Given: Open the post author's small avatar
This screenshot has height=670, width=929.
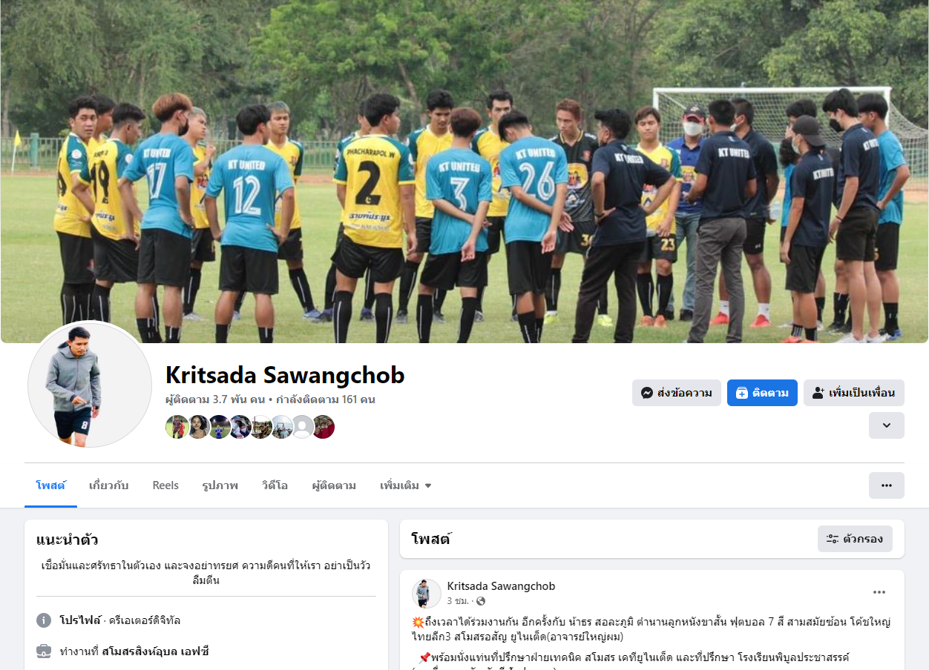Looking at the screenshot, I should (427, 594).
